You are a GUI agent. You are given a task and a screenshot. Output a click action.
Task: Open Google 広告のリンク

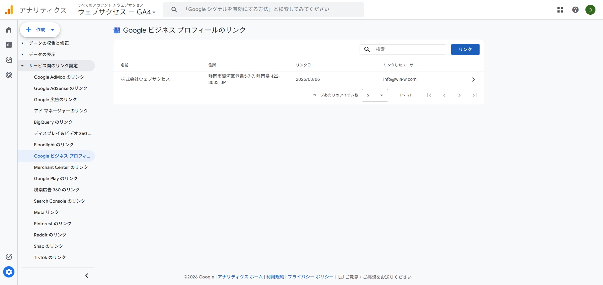[55, 100]
